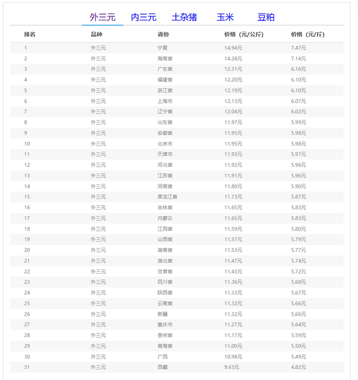Click the 江西省 cell

165,229
